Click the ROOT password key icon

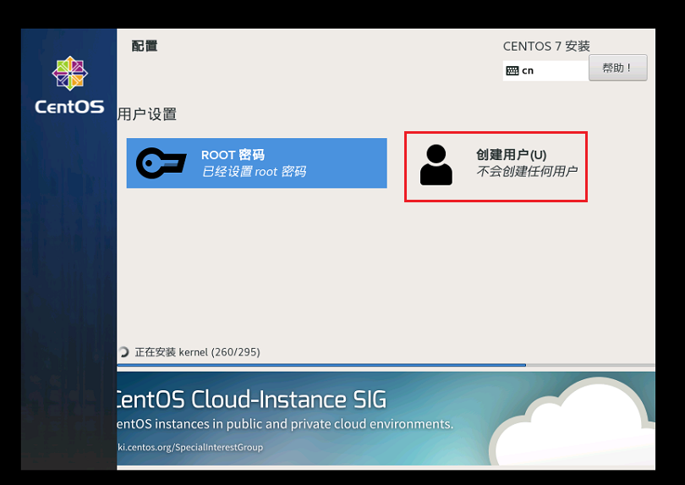pyautogui.click(x=162, y=163)
